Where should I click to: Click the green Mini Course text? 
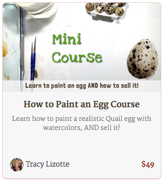click(77, 48)
